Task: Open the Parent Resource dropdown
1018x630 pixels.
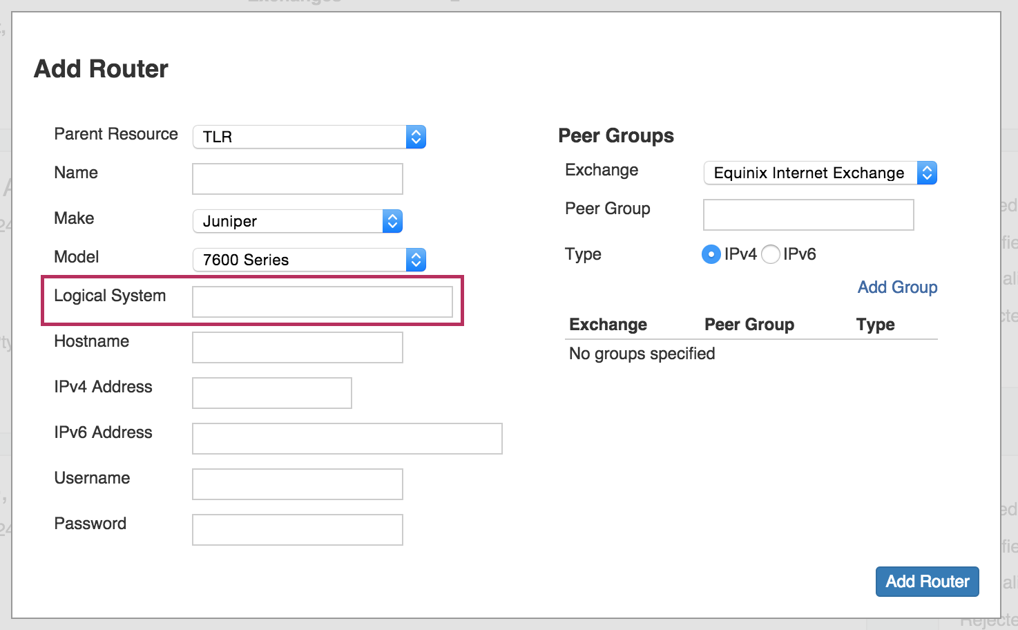Action: click(x=309, y=137)
